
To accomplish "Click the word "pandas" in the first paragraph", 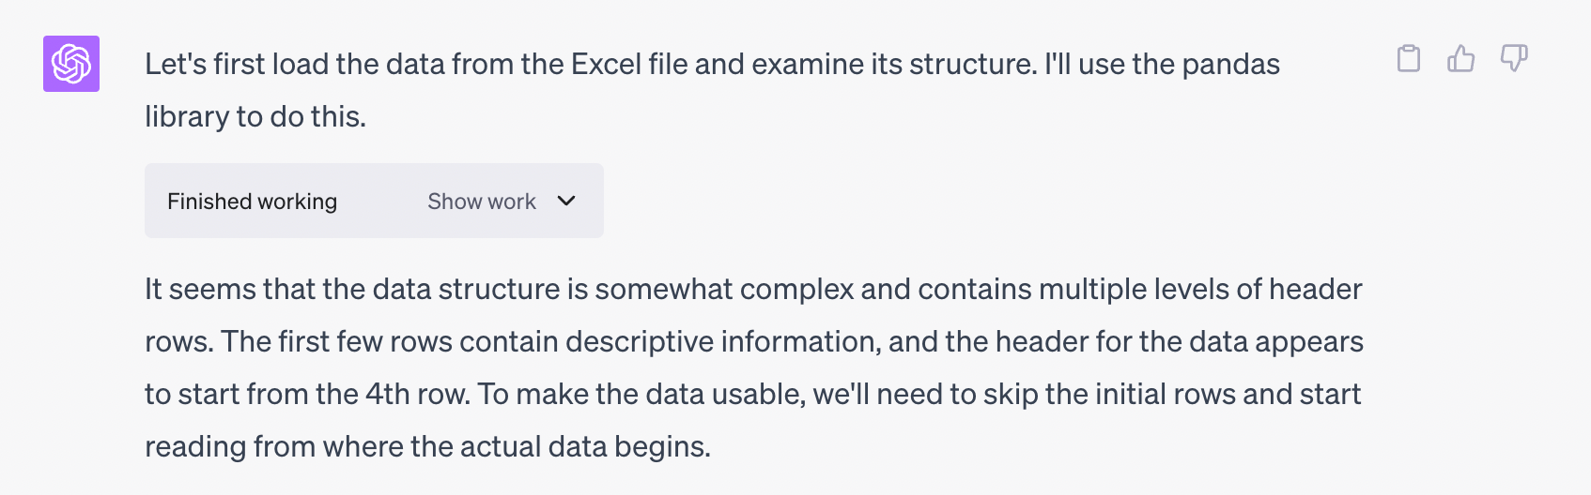I will click(x=1230, y=65).
